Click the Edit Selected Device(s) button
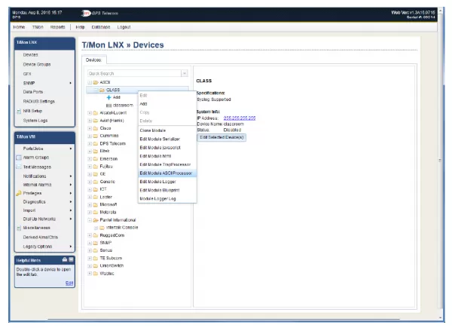This screenshot has height=328, width=452. (x=221, y=137)
